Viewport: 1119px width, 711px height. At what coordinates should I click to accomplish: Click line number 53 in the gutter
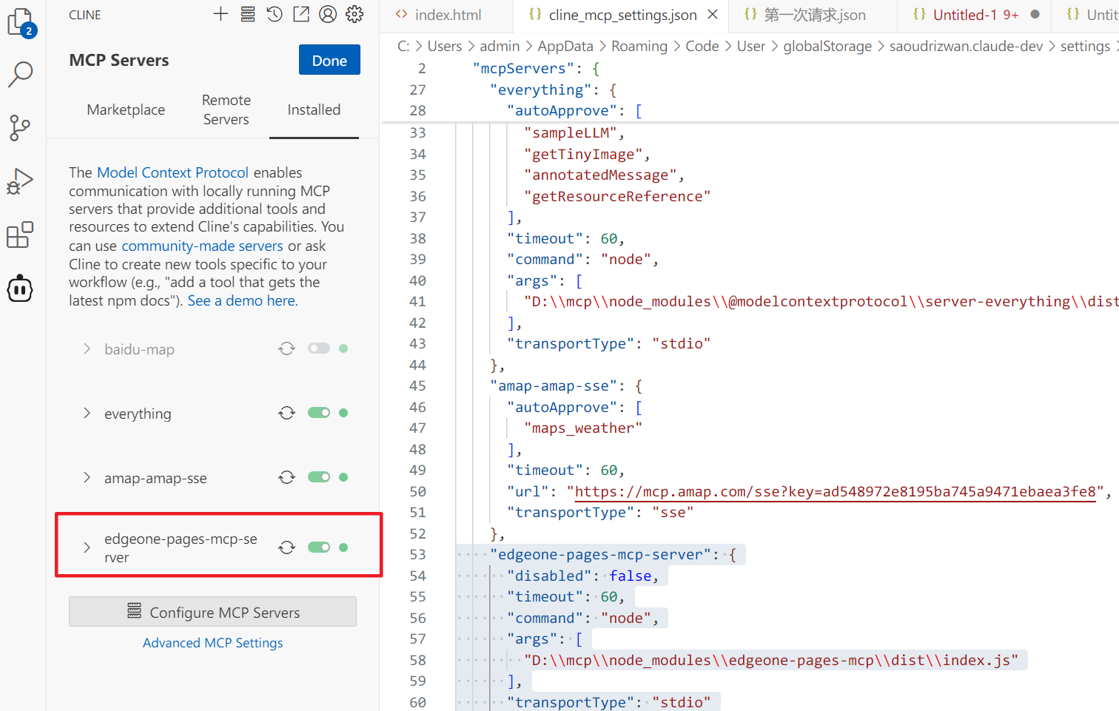point(418,554)
